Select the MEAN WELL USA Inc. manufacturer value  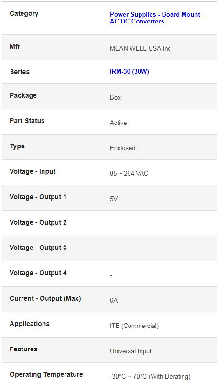coord(141,49)
